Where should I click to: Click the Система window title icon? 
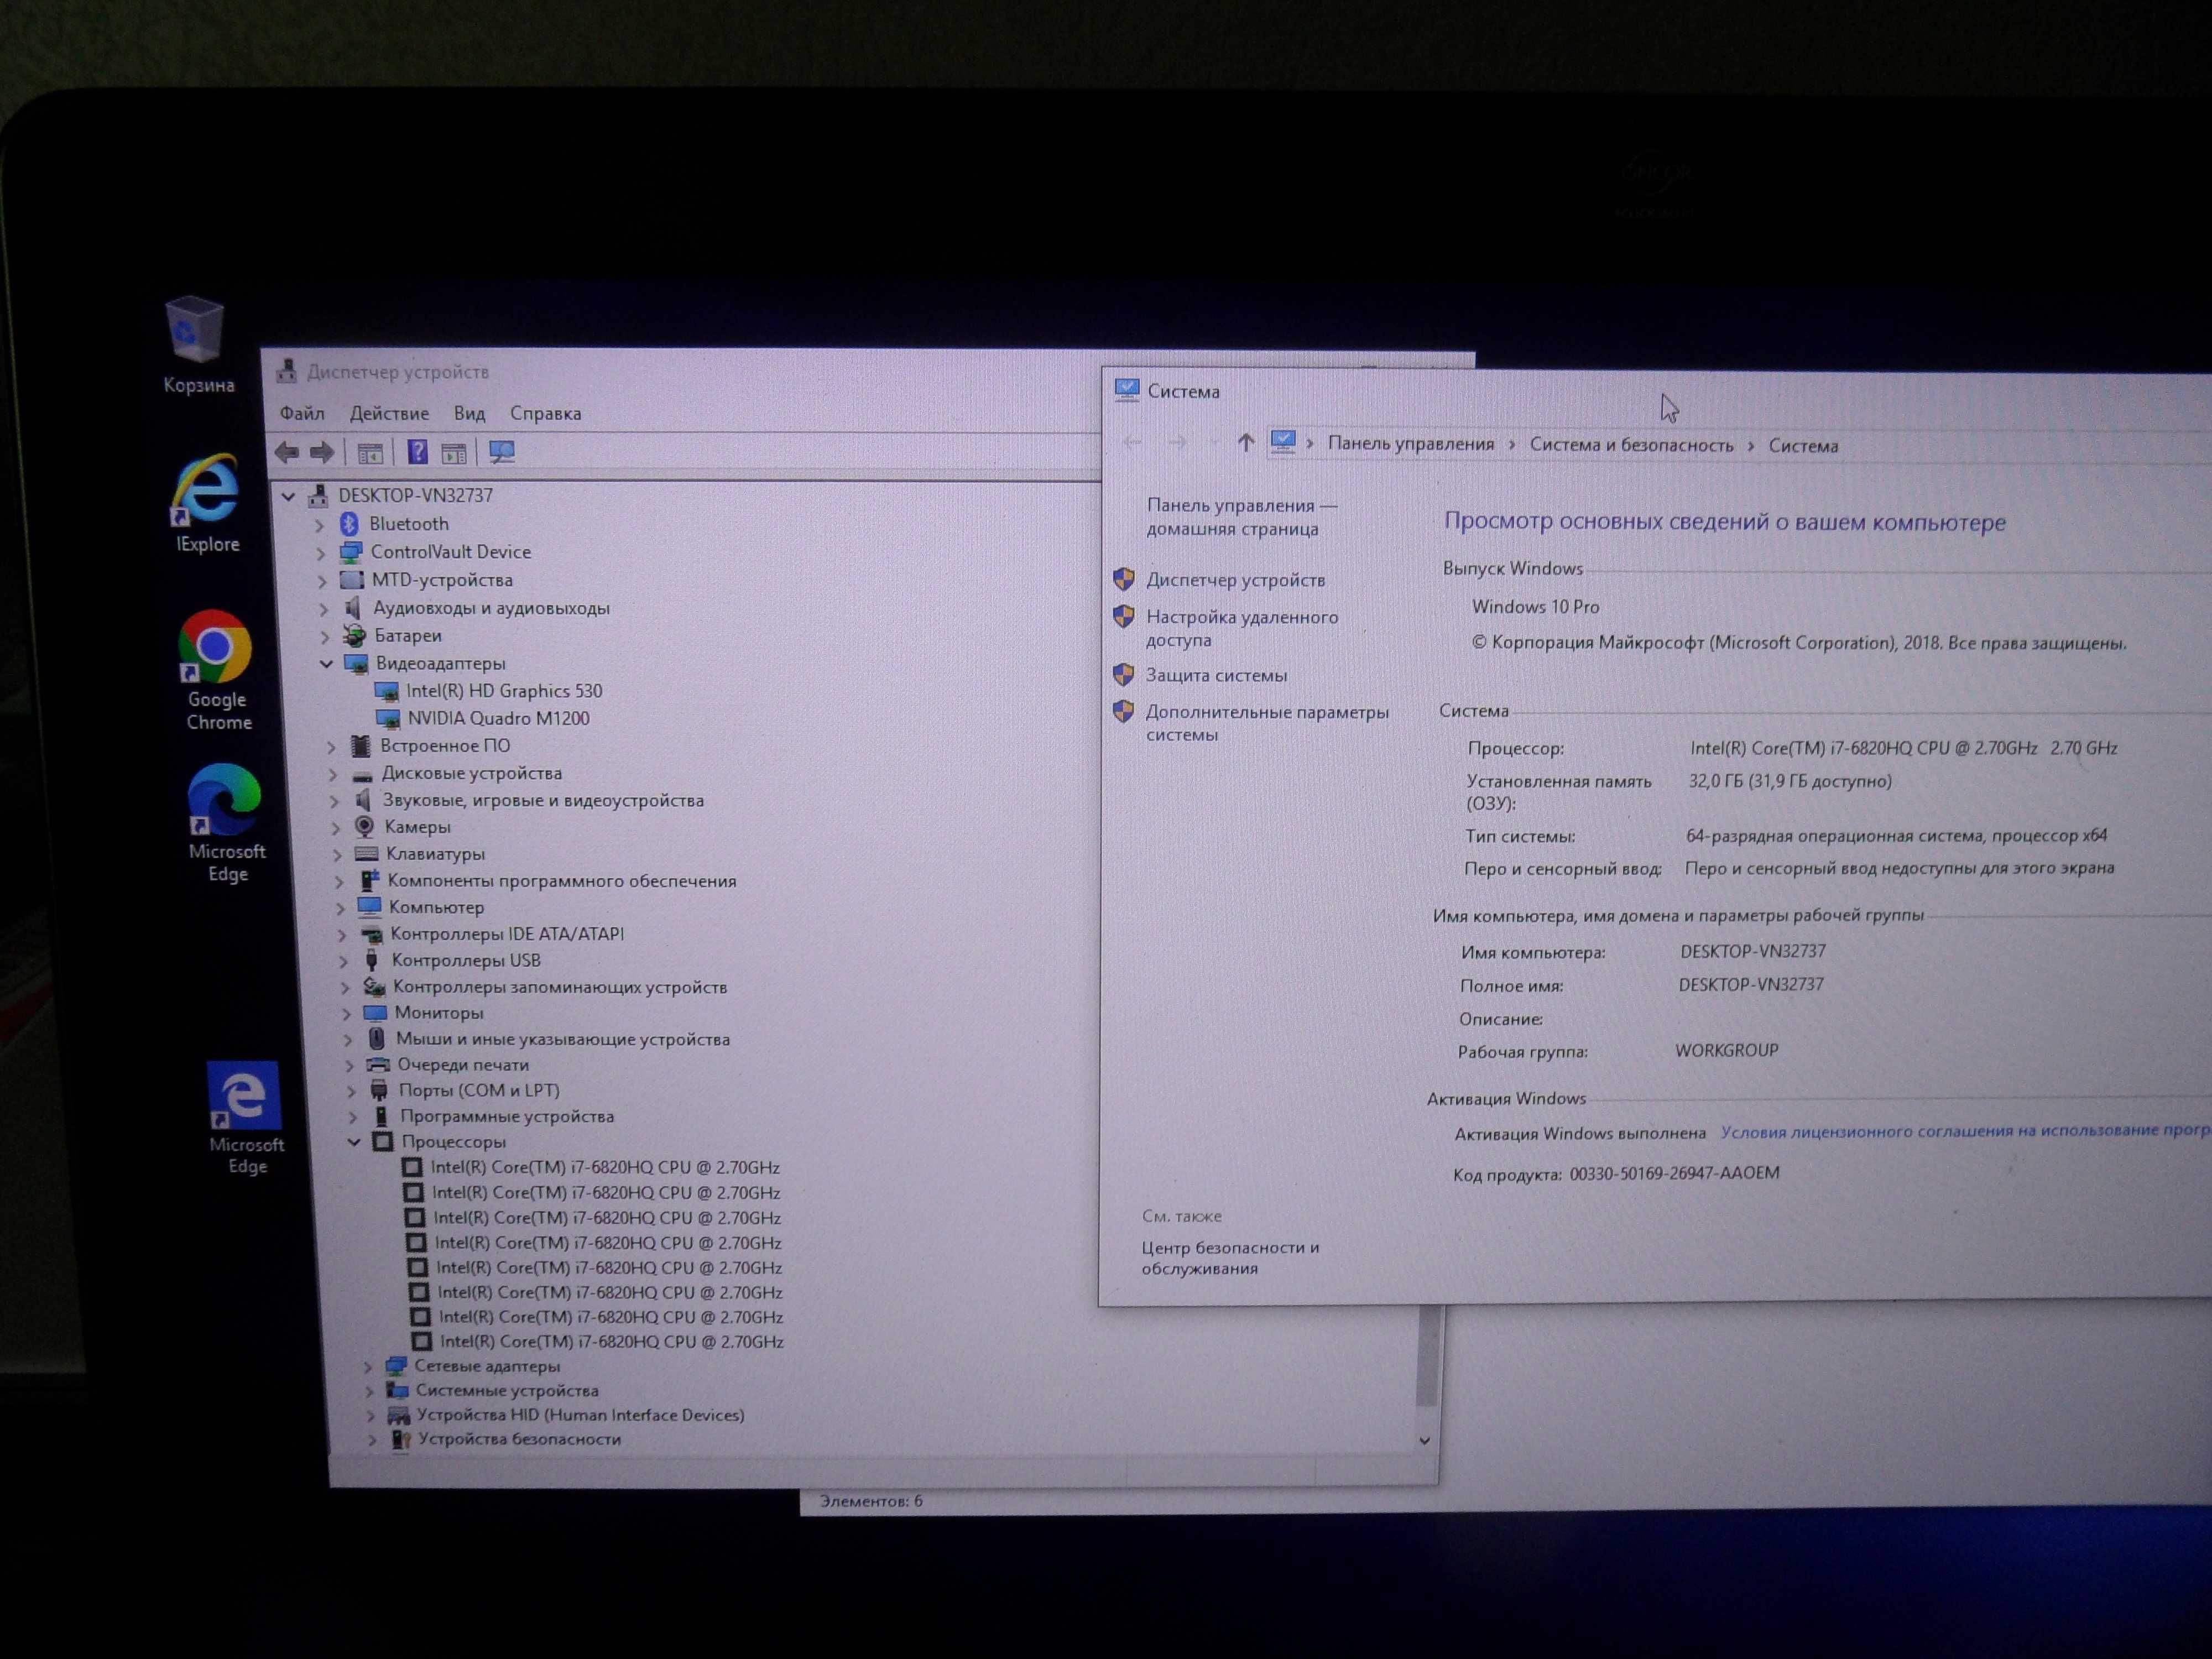tap(1127, 390)
